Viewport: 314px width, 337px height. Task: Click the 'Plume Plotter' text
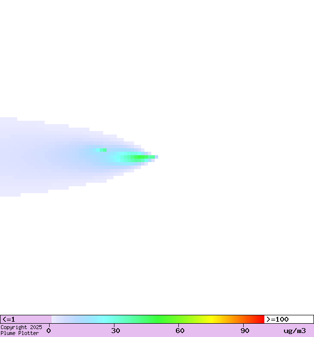(20, 333)
